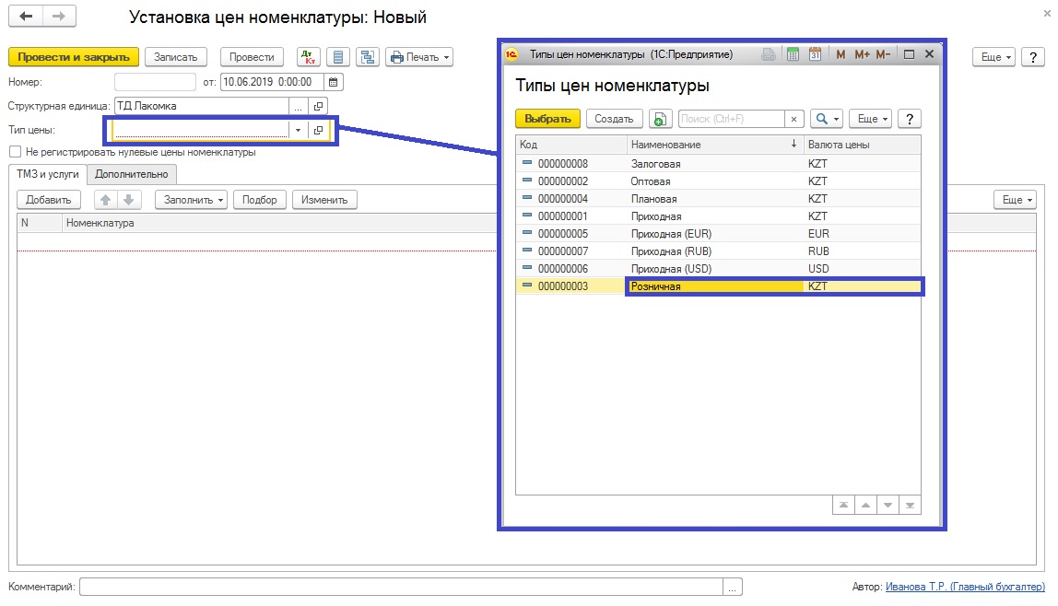Select the Розничная price type row
The image size is (1058, 606).
coord(719,286)
